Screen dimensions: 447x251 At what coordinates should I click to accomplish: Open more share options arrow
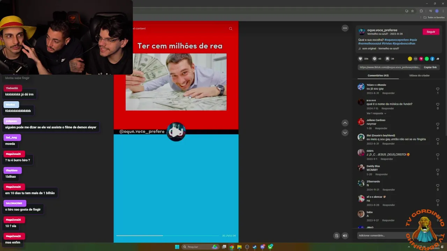click(438, 59)
